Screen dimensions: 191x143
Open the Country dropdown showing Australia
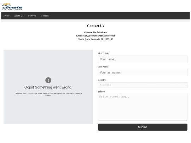[x=143, y=85]
